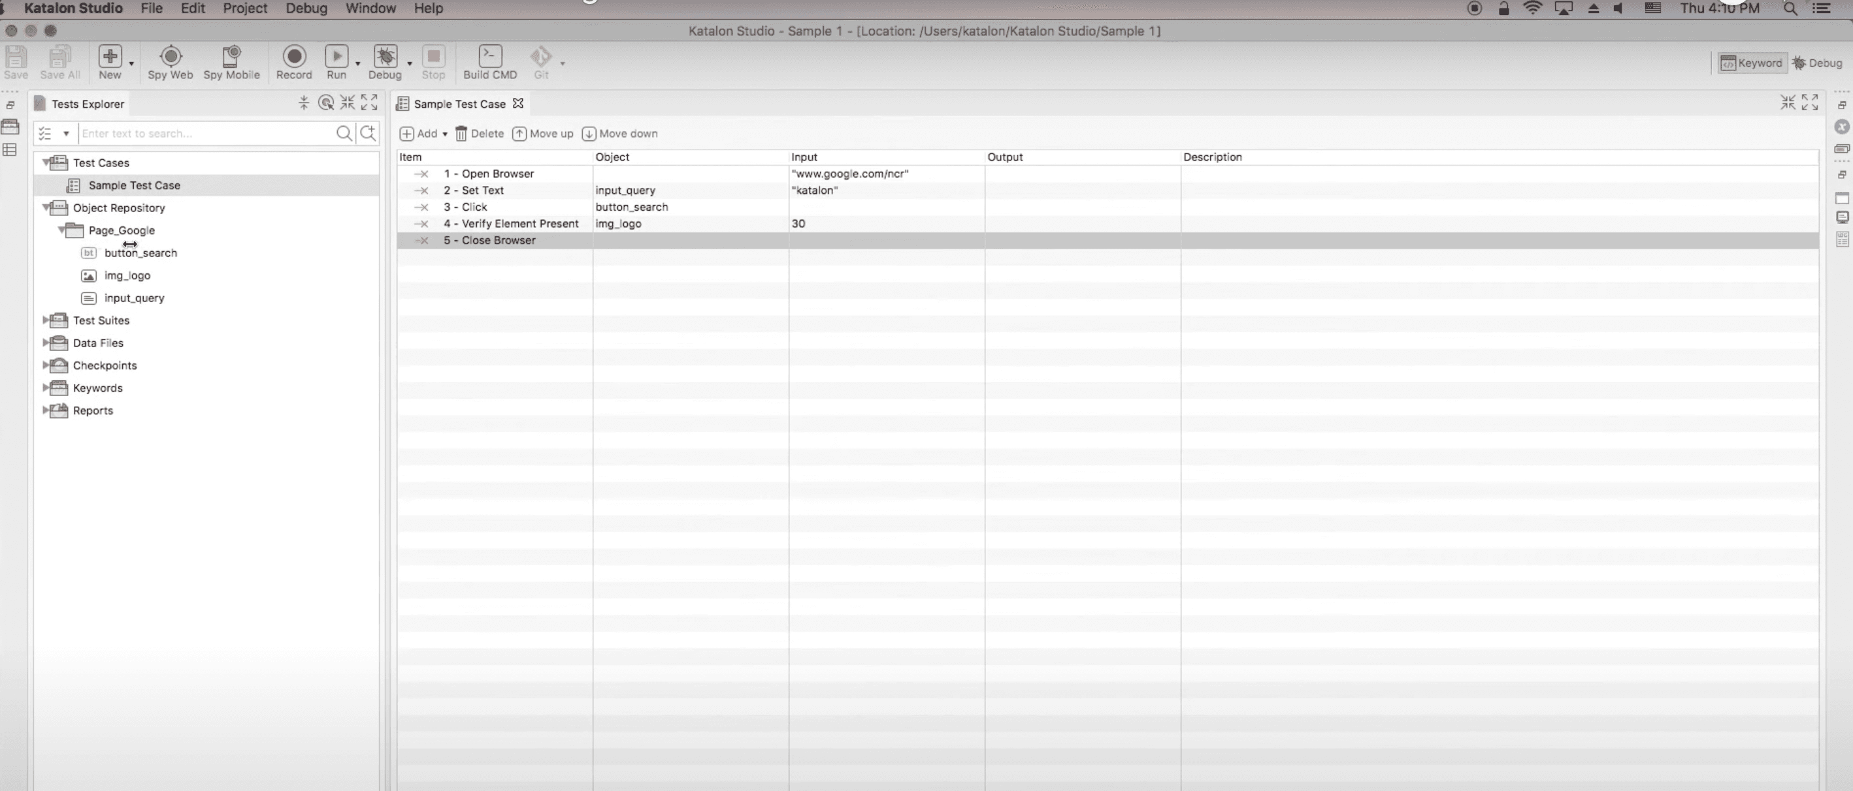The image size is (1853, 791).
Task: Click the Save toolbar icon
Action: pos(16,62)
